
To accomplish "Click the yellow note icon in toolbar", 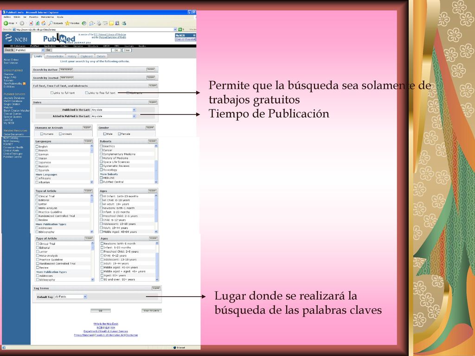I will (x=111, y=23).
